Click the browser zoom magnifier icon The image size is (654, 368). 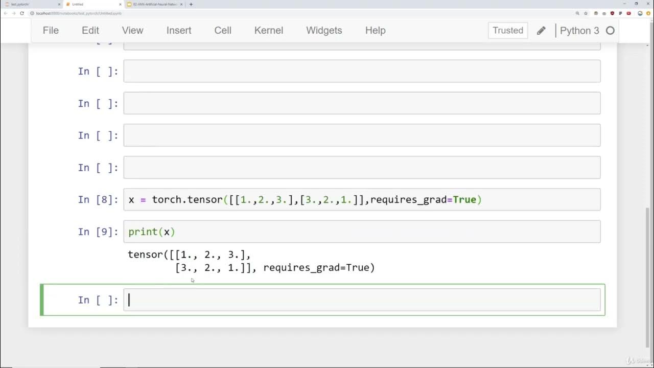click(x=577, y=13)
